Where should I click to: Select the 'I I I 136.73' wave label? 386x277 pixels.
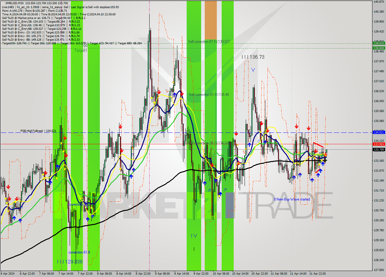point(253,57)
